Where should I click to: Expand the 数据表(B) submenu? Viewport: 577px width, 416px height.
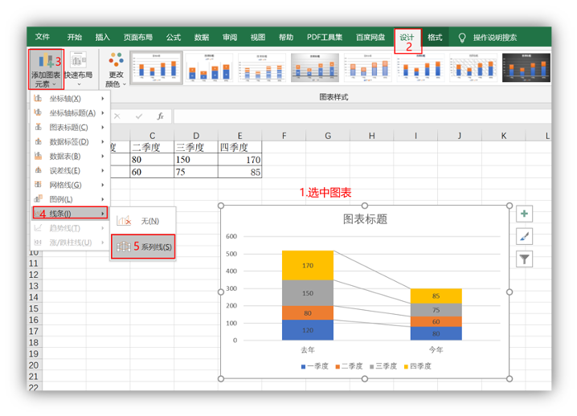[x=70, y=157]
